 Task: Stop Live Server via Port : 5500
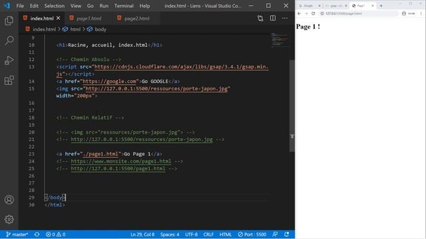click(x=252, y=234)
